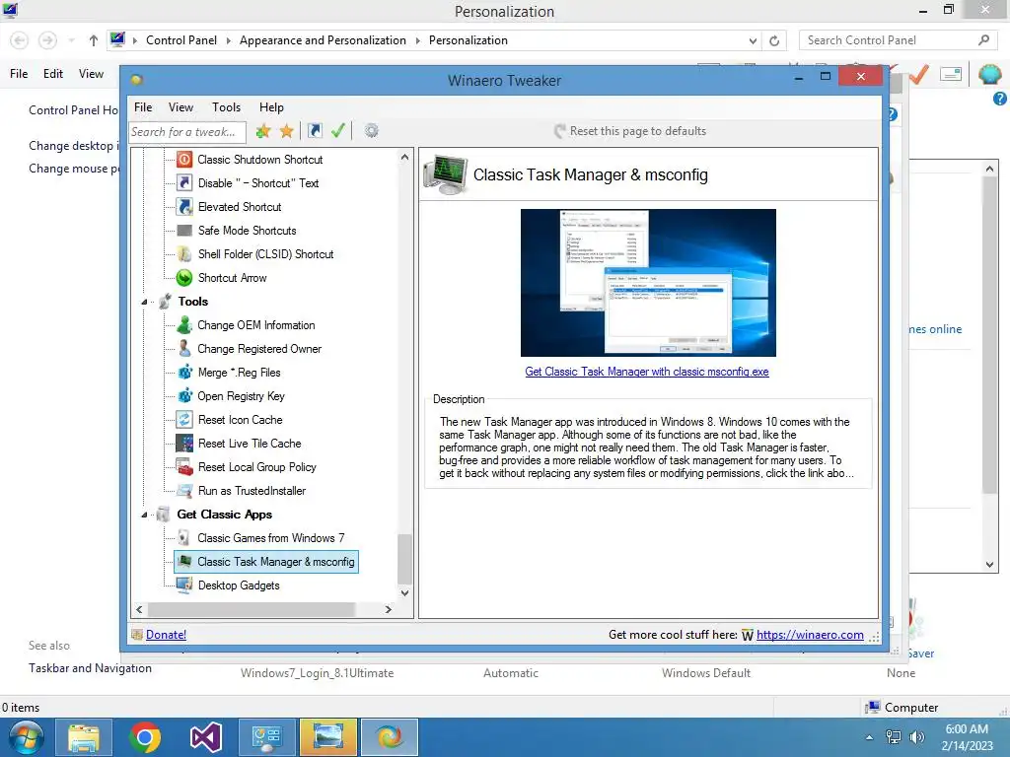Open Winaero Tweaker View menu
The image size is (1010, 757).
[181, 107]
